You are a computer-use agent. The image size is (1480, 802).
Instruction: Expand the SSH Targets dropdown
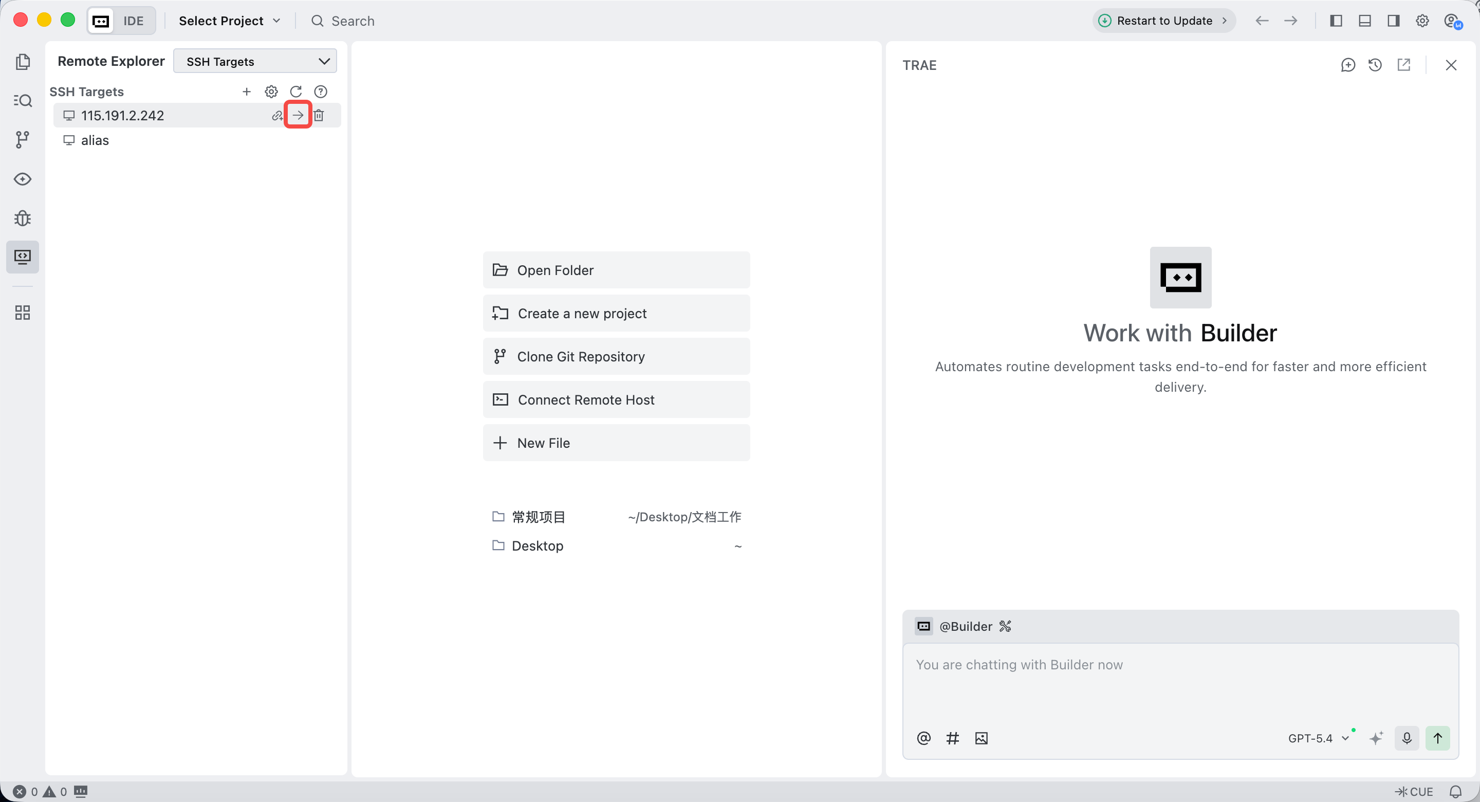pos(255,61)
